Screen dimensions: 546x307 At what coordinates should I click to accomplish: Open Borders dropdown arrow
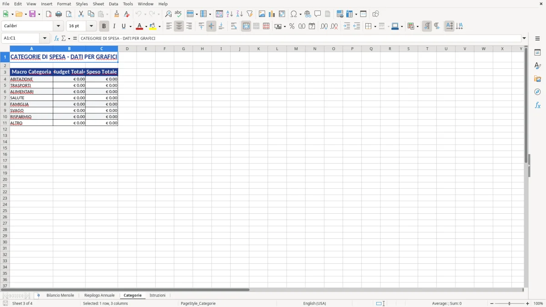(375, 26)
